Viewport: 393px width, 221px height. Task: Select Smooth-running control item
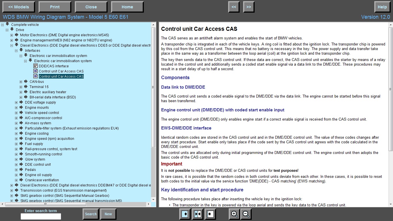pyautogui.click(x=43, y=154)
